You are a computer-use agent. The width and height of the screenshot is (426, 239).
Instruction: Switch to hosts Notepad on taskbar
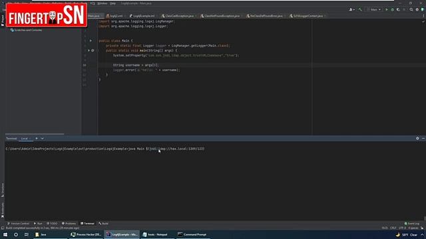[158, 234]
